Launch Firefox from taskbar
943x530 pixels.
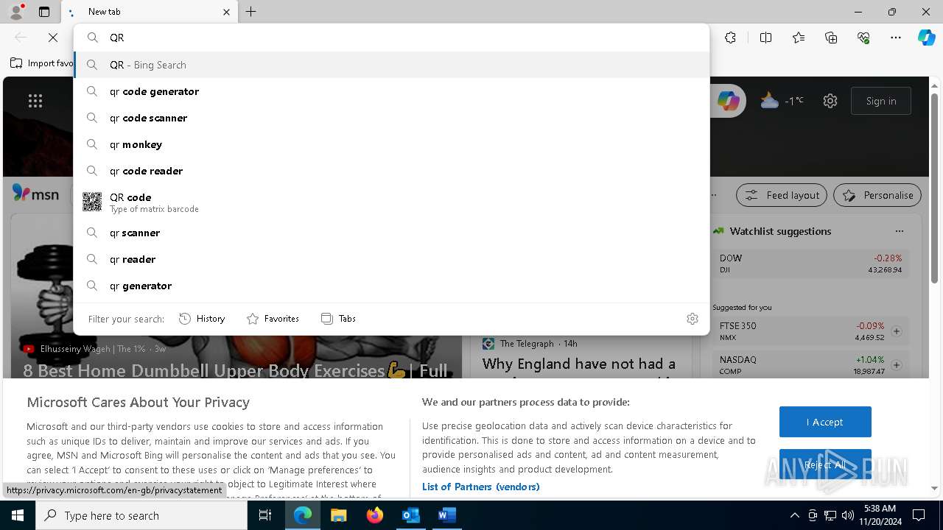(374, 515)
